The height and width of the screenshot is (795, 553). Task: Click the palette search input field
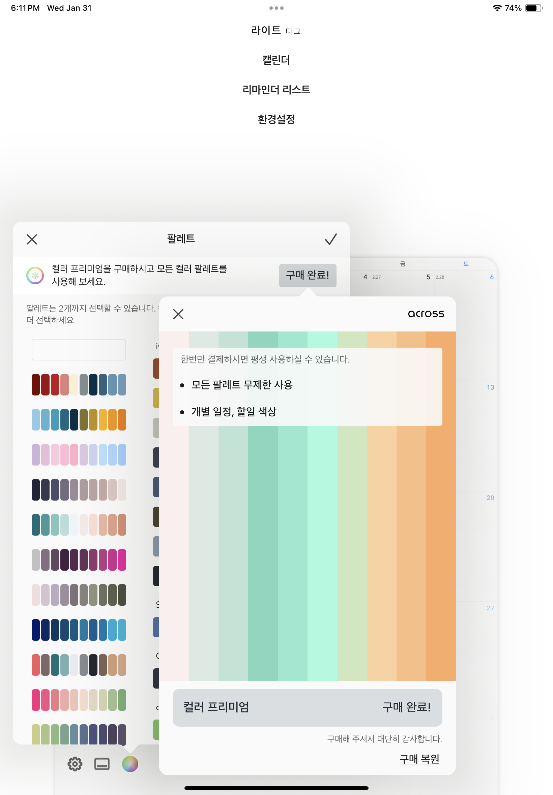point(79,350)
